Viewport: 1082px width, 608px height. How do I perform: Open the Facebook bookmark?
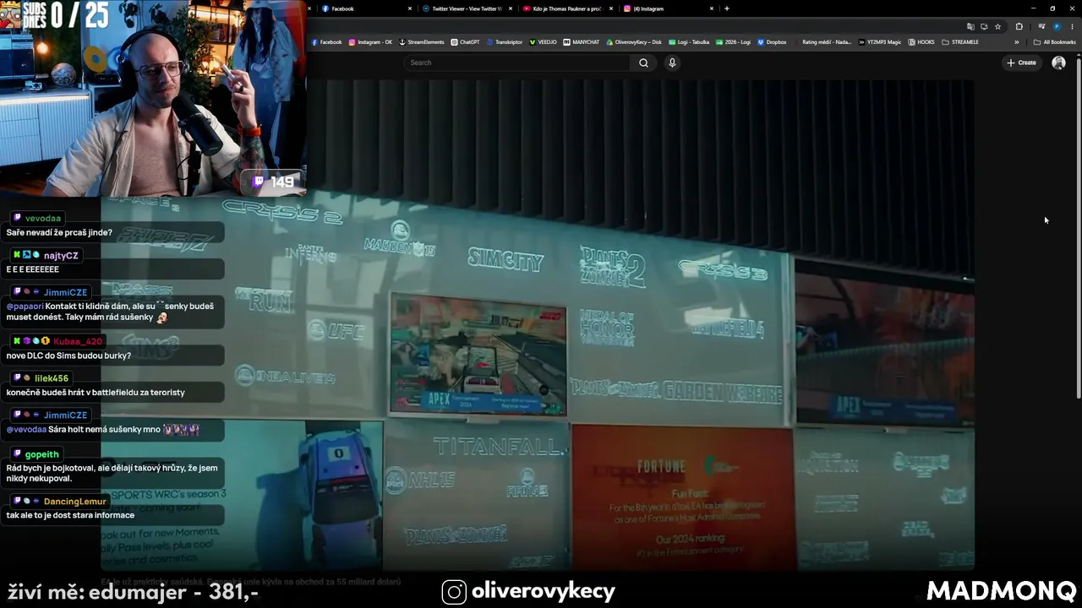(327, 42)
